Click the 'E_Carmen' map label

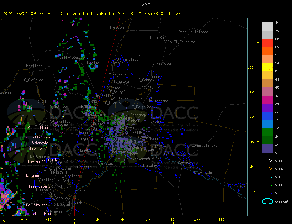click(146, 80)
